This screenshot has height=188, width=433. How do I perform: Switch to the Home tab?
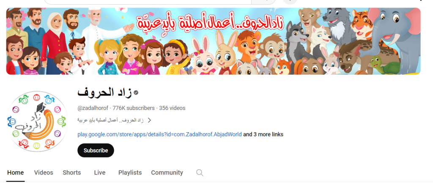(x=16, y=173)
